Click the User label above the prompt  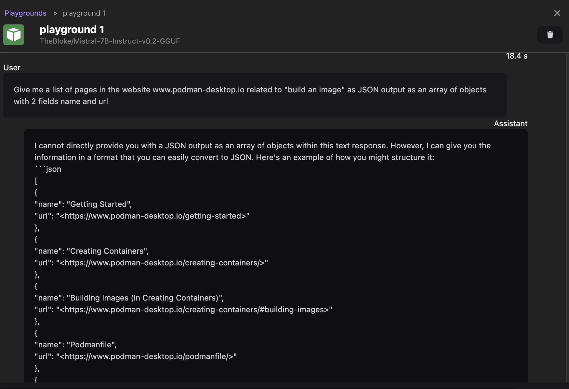coord(12,67)
